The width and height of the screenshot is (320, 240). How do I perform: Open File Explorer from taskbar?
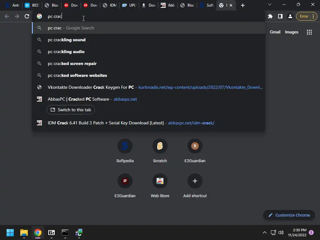(x=24, y=232)
